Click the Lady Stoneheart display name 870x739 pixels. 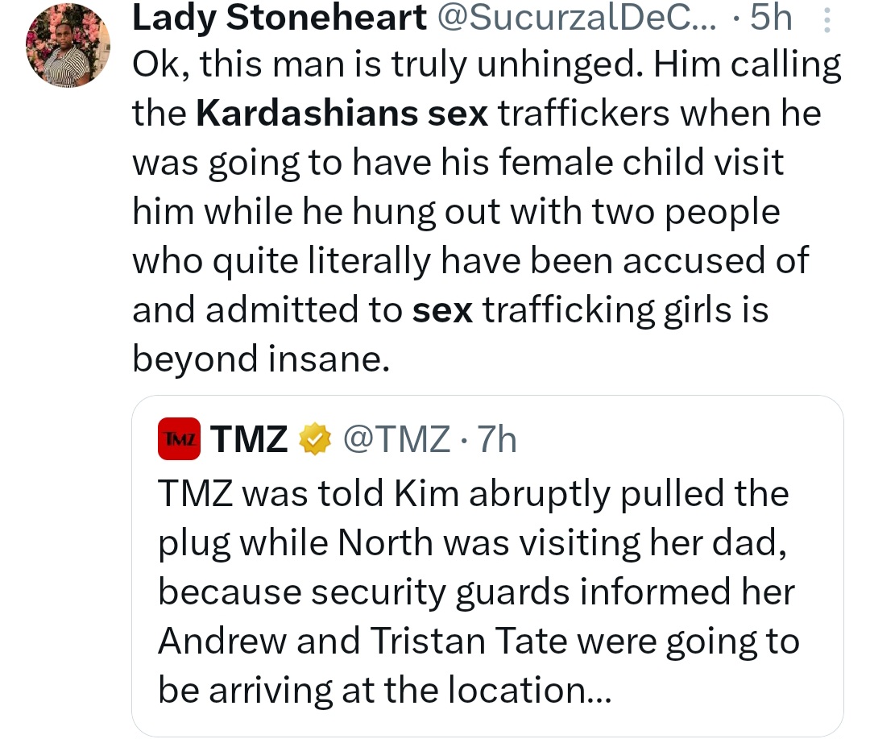[279, 18]
